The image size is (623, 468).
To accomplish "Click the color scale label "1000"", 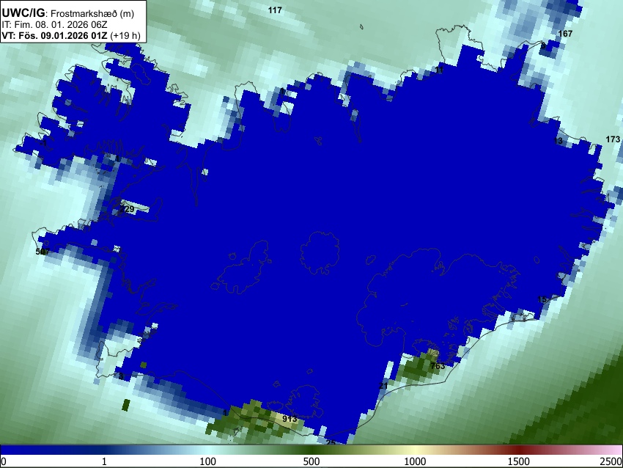I will [415, 461].
